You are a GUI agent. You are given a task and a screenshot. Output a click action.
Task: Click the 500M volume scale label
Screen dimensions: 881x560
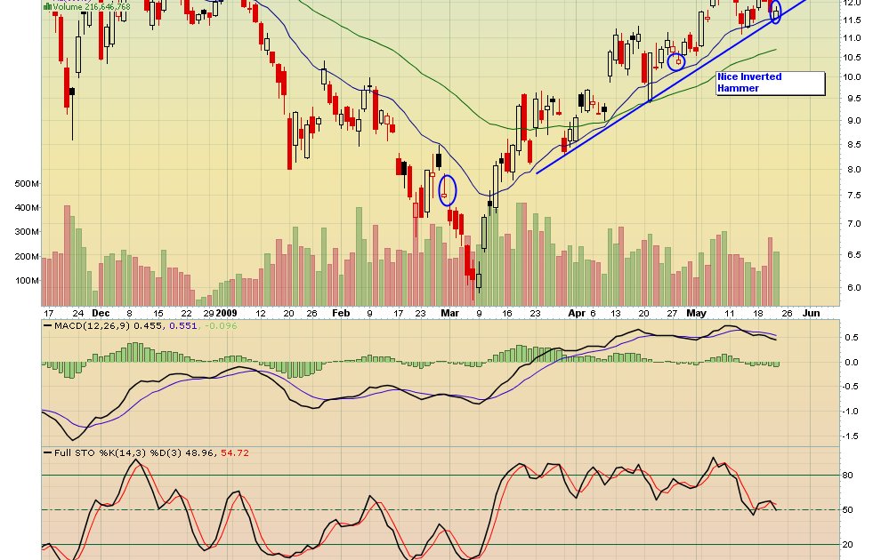click(28, 184)
